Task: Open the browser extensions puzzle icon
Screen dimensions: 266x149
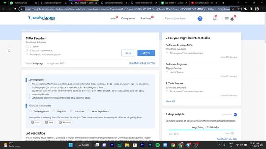Action: (246, 9)
